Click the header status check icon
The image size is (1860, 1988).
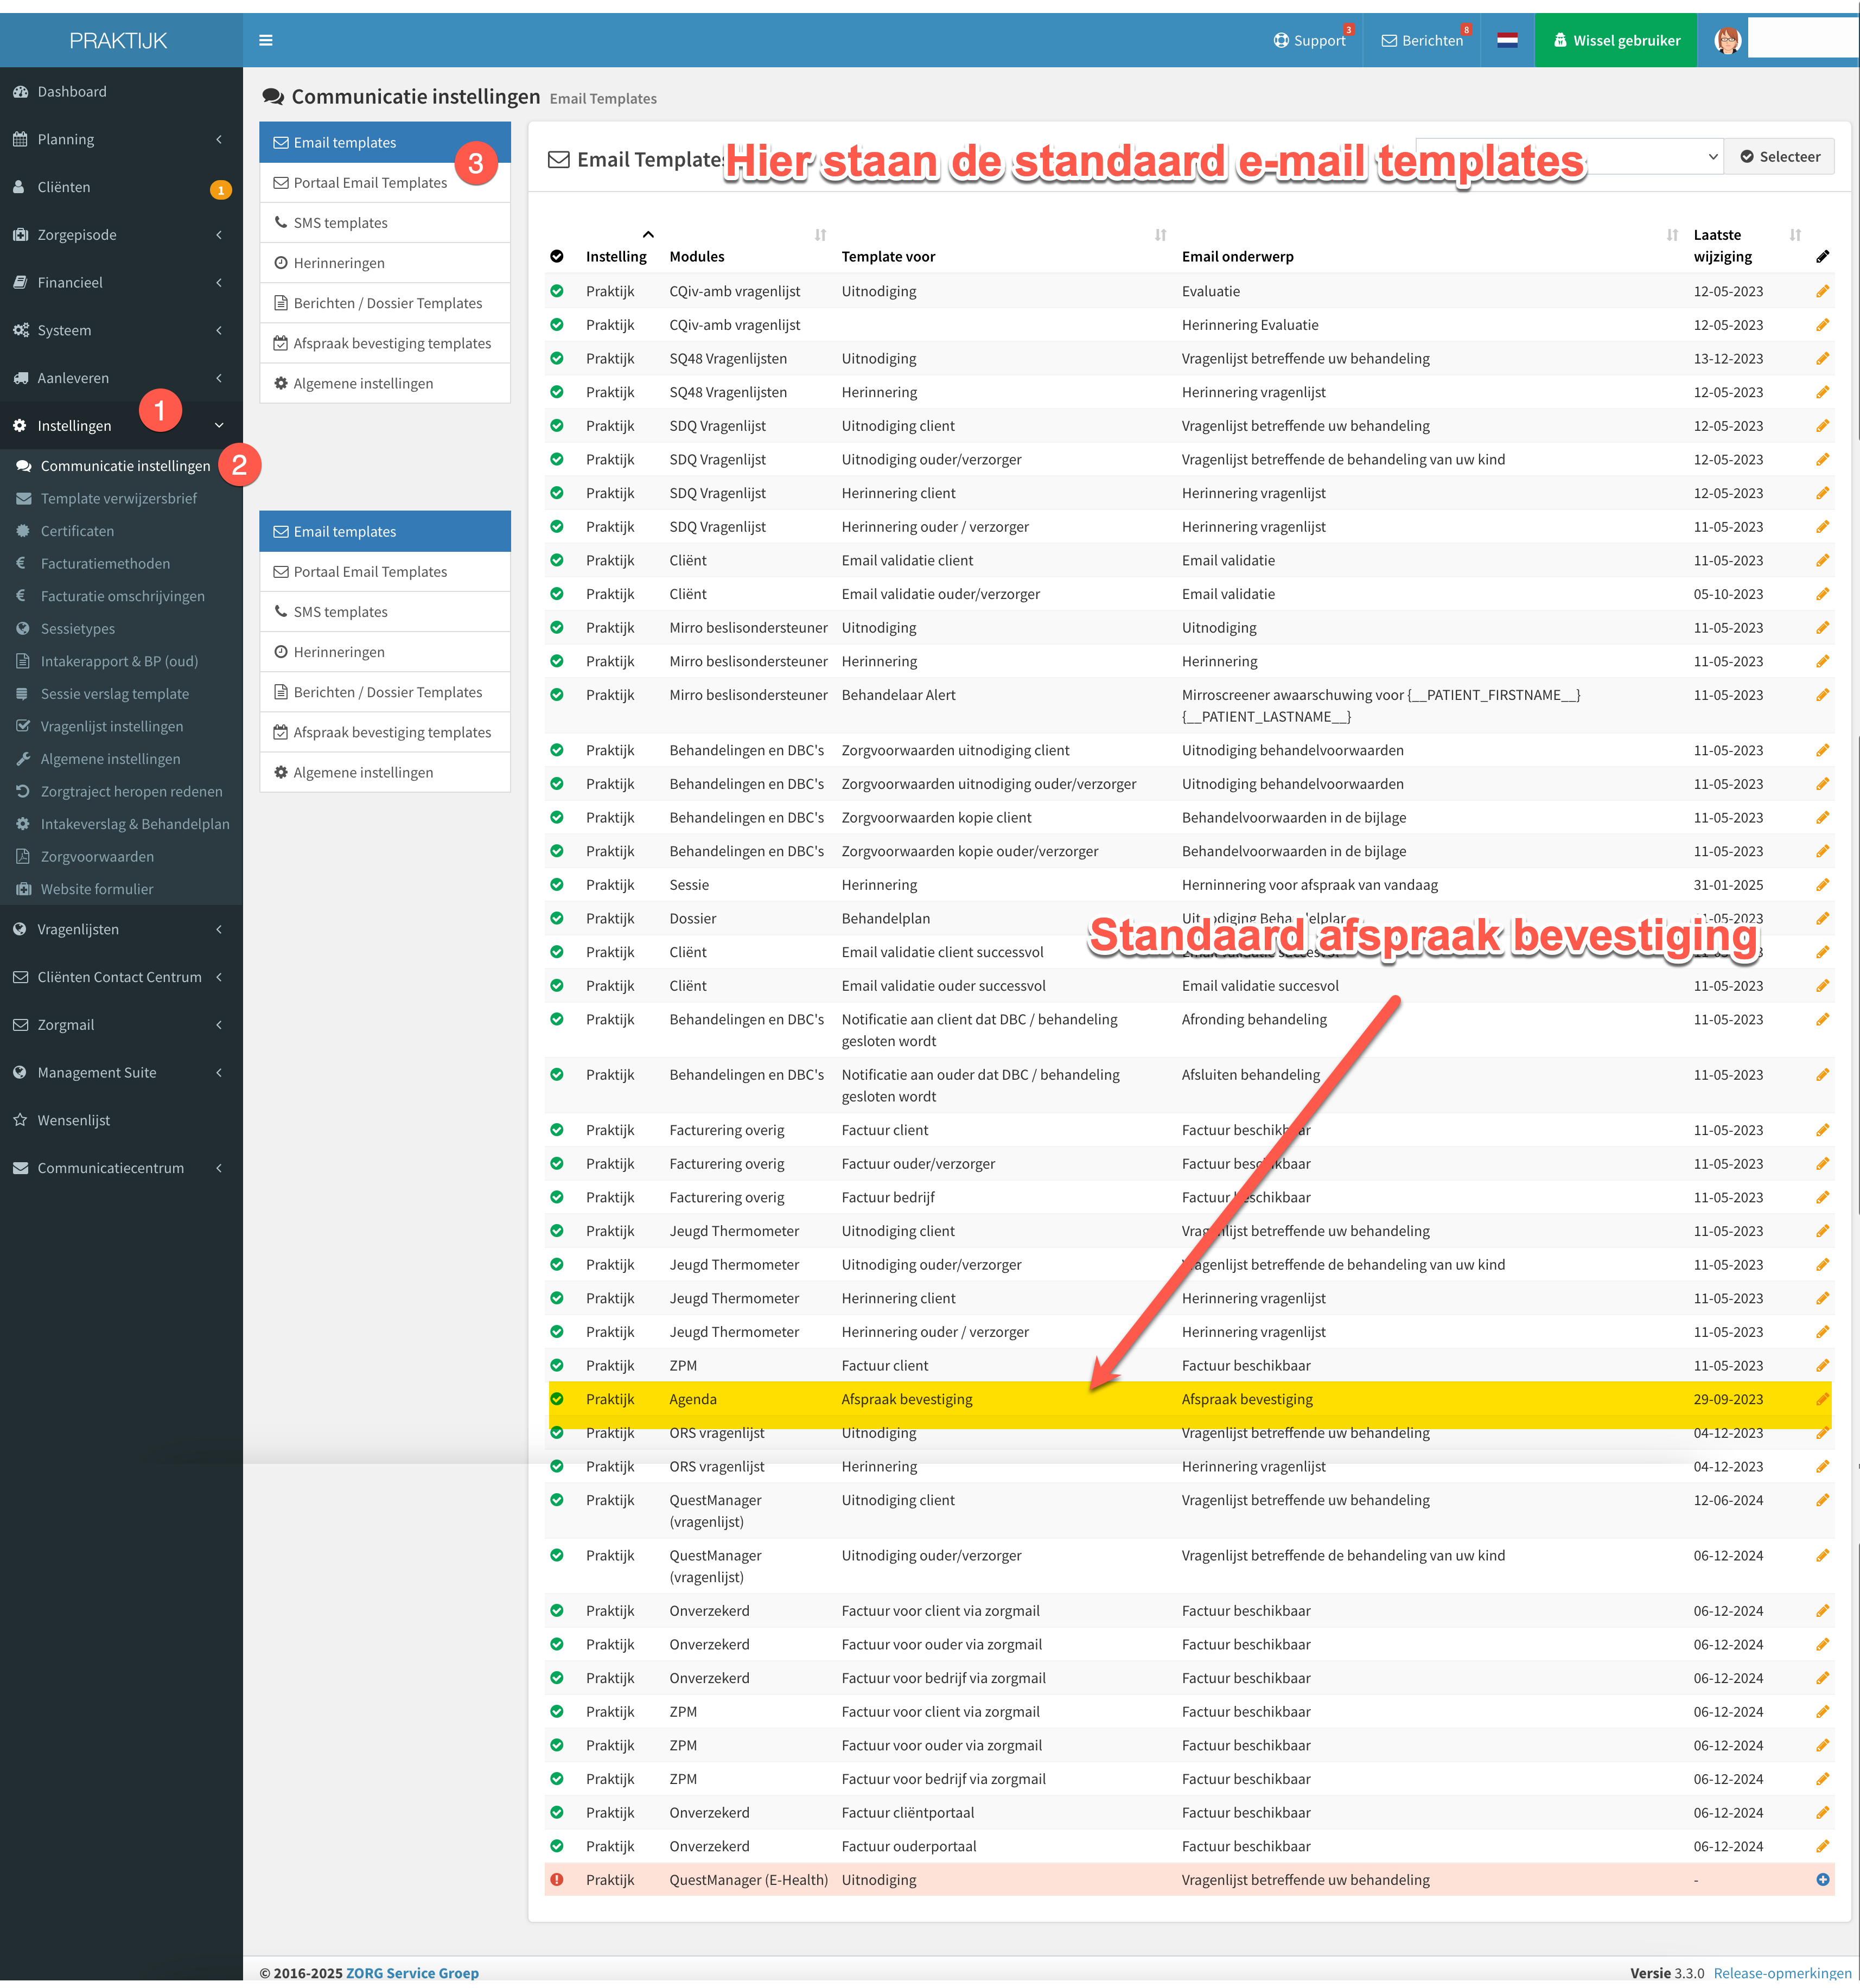(557, 256)
